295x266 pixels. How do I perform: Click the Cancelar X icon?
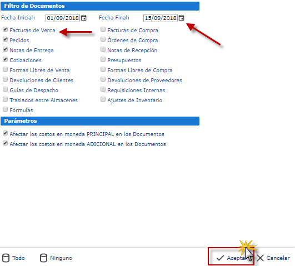coord(260,258)
